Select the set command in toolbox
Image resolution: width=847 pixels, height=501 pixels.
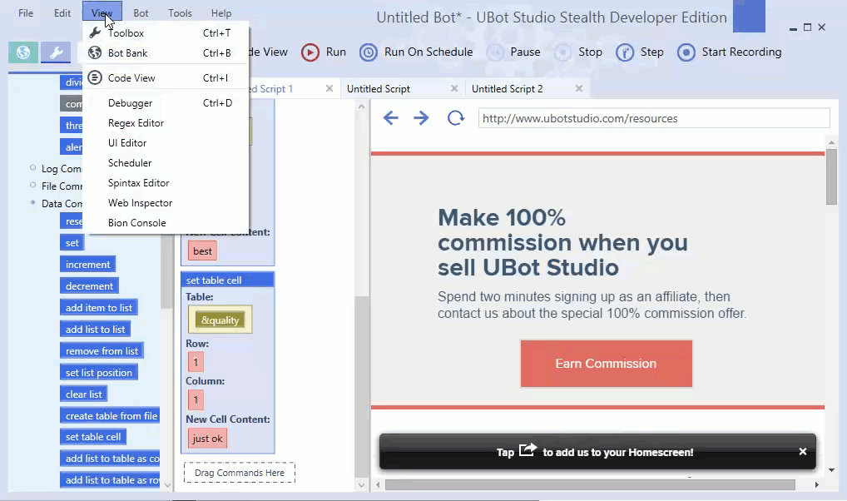[72, 243]
